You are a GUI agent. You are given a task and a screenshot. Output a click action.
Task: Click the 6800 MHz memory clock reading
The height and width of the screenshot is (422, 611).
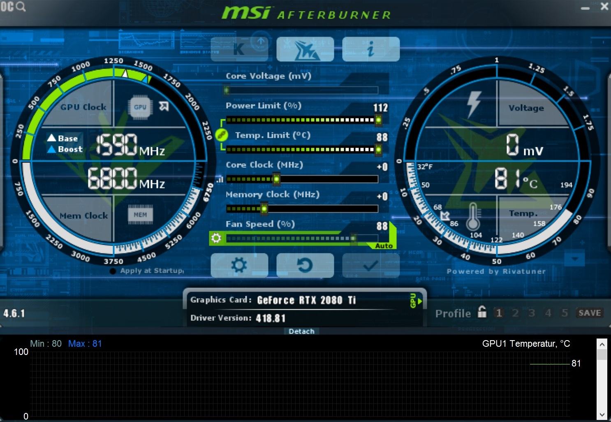point(126,178)
